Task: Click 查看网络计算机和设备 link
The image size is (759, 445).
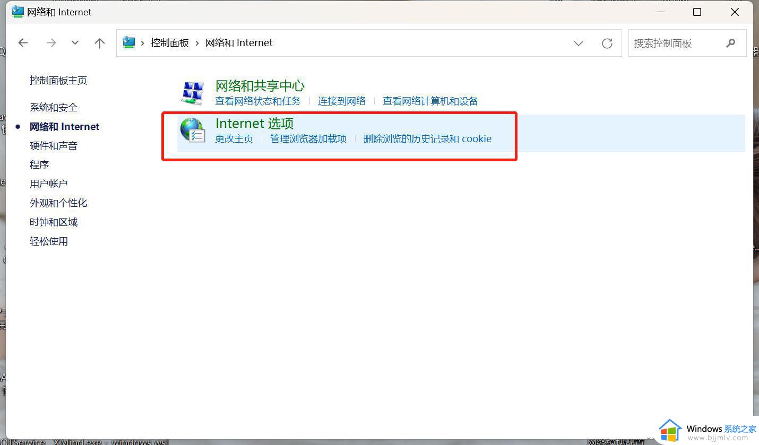Action: coord(430,101)
